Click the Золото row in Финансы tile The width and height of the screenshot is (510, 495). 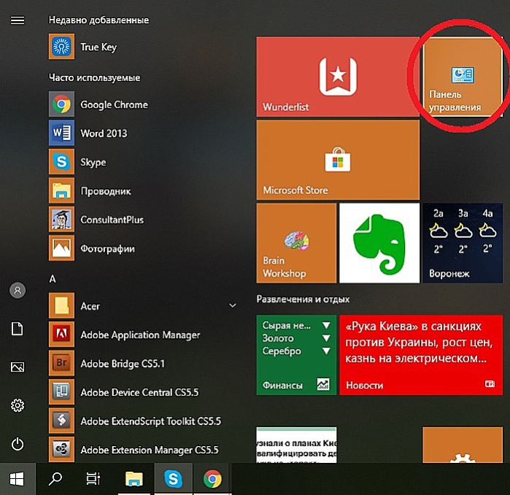tap(296, 338)
